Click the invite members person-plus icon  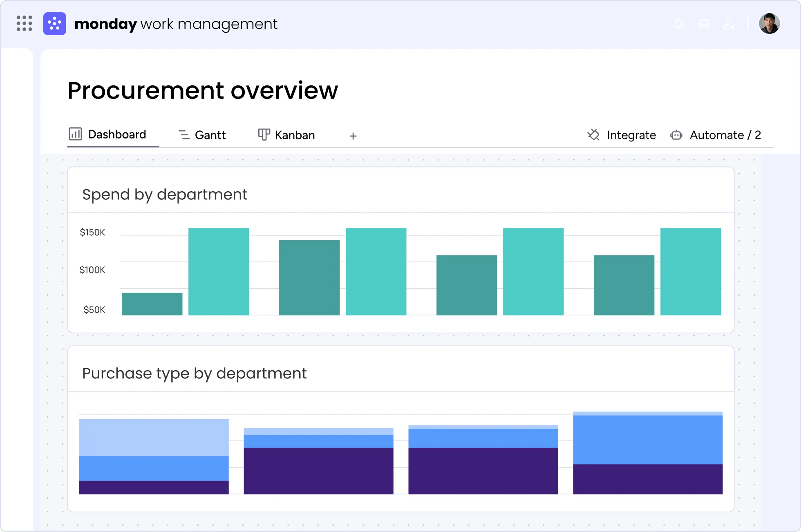pos(729,24)
